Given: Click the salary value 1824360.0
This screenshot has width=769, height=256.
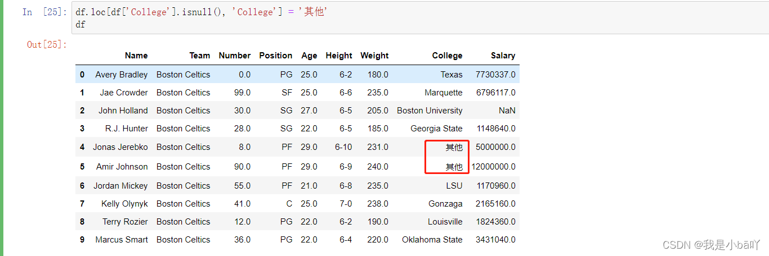Looking at the screenshot, I should tap(496, 222).
